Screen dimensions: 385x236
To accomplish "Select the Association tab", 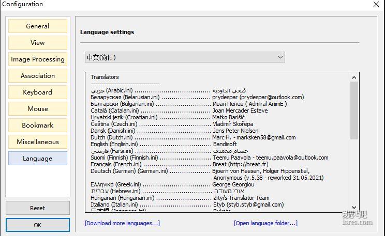I will (x=38, y=76).
